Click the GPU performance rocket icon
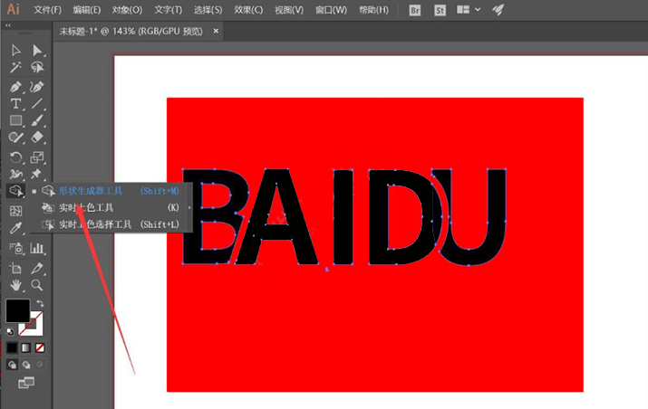The image size is (648, 409). pyautogui.click(x=498, y=9)
